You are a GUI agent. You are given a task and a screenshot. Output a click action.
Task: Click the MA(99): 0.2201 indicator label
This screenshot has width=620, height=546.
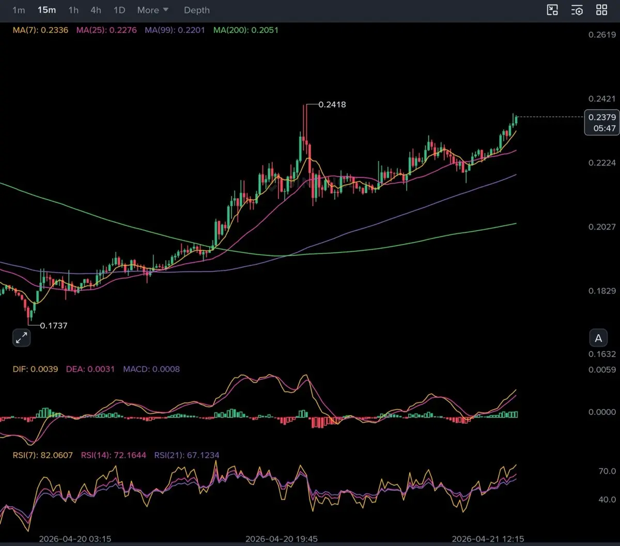(x=175, y=30)
